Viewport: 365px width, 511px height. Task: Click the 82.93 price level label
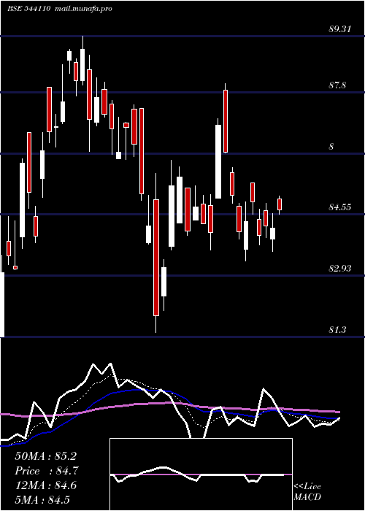click(x=340, y=268)
